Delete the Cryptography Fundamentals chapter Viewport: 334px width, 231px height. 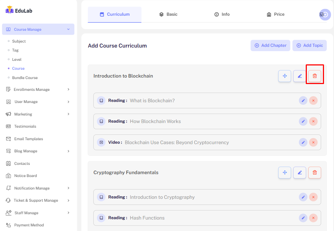tap(315, 172)
